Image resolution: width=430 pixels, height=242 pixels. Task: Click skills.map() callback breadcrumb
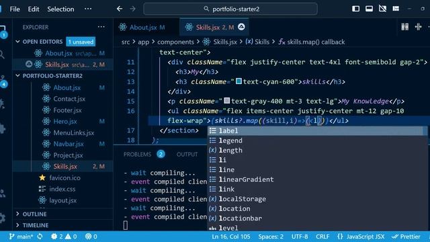[312, 42]
